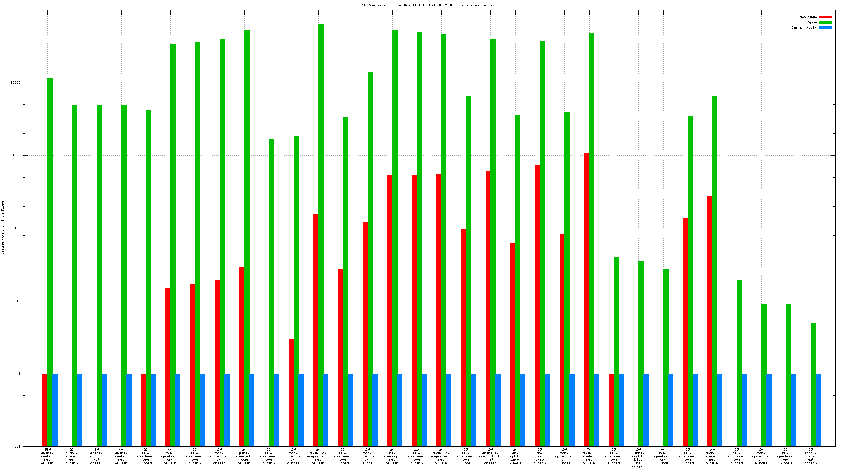Click the red bar for 14@ dnsbl.sorbs.net
The height and width of the screenshot is (473, 842).
pyautogui.click(x=710, y=321)
